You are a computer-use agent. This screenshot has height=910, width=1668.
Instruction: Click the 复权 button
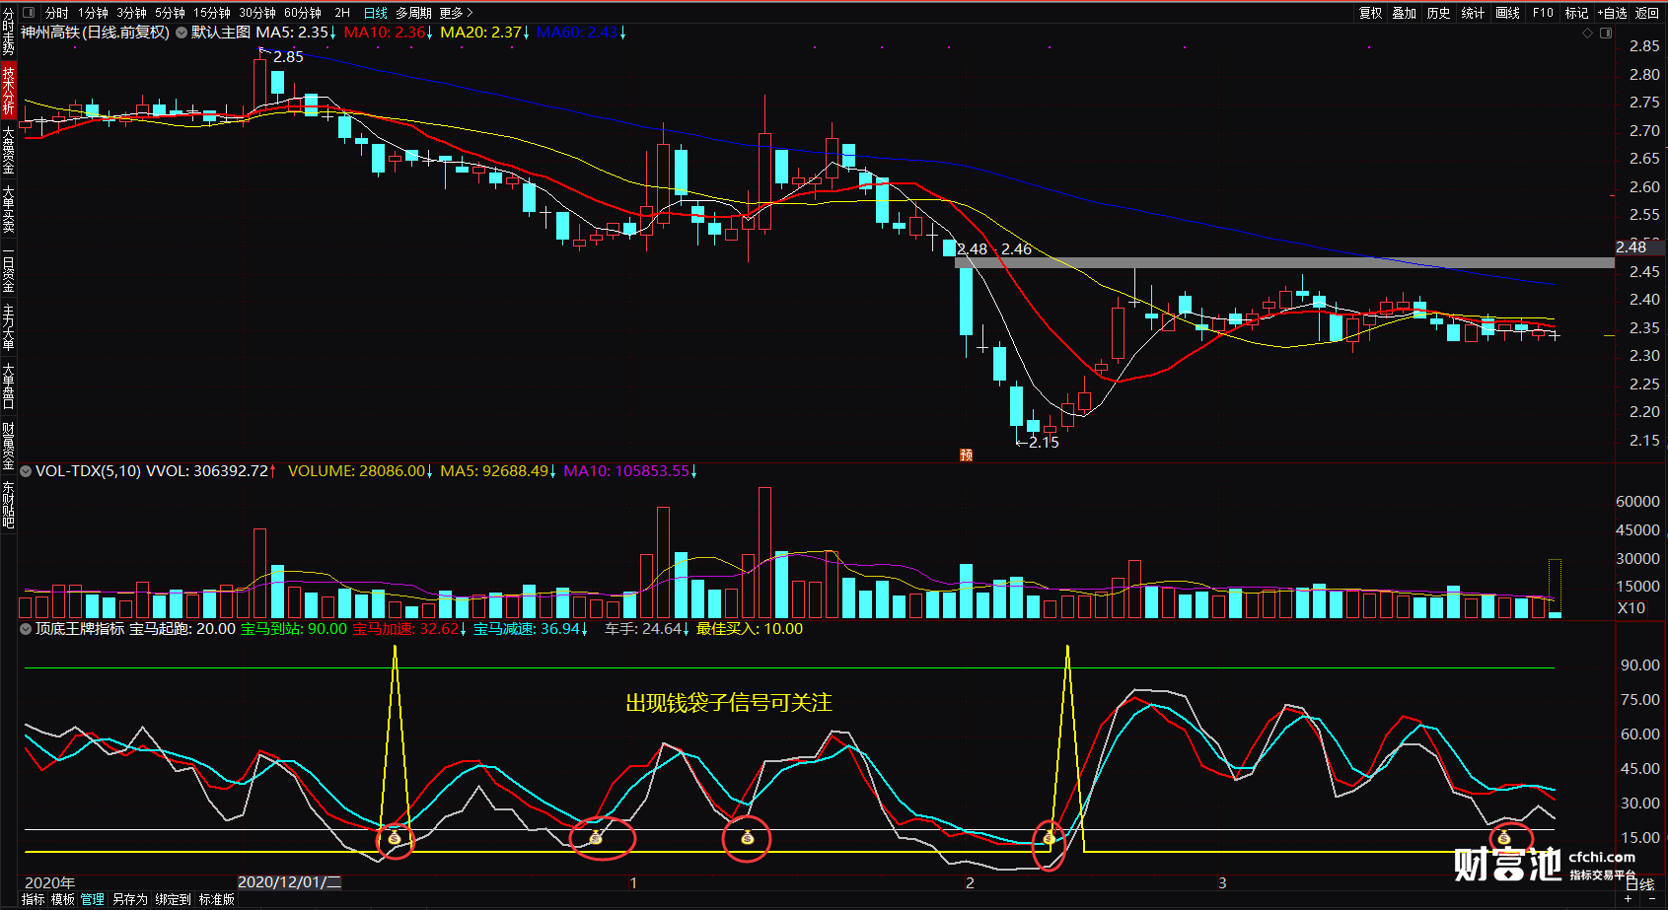tap(1370, 13)
